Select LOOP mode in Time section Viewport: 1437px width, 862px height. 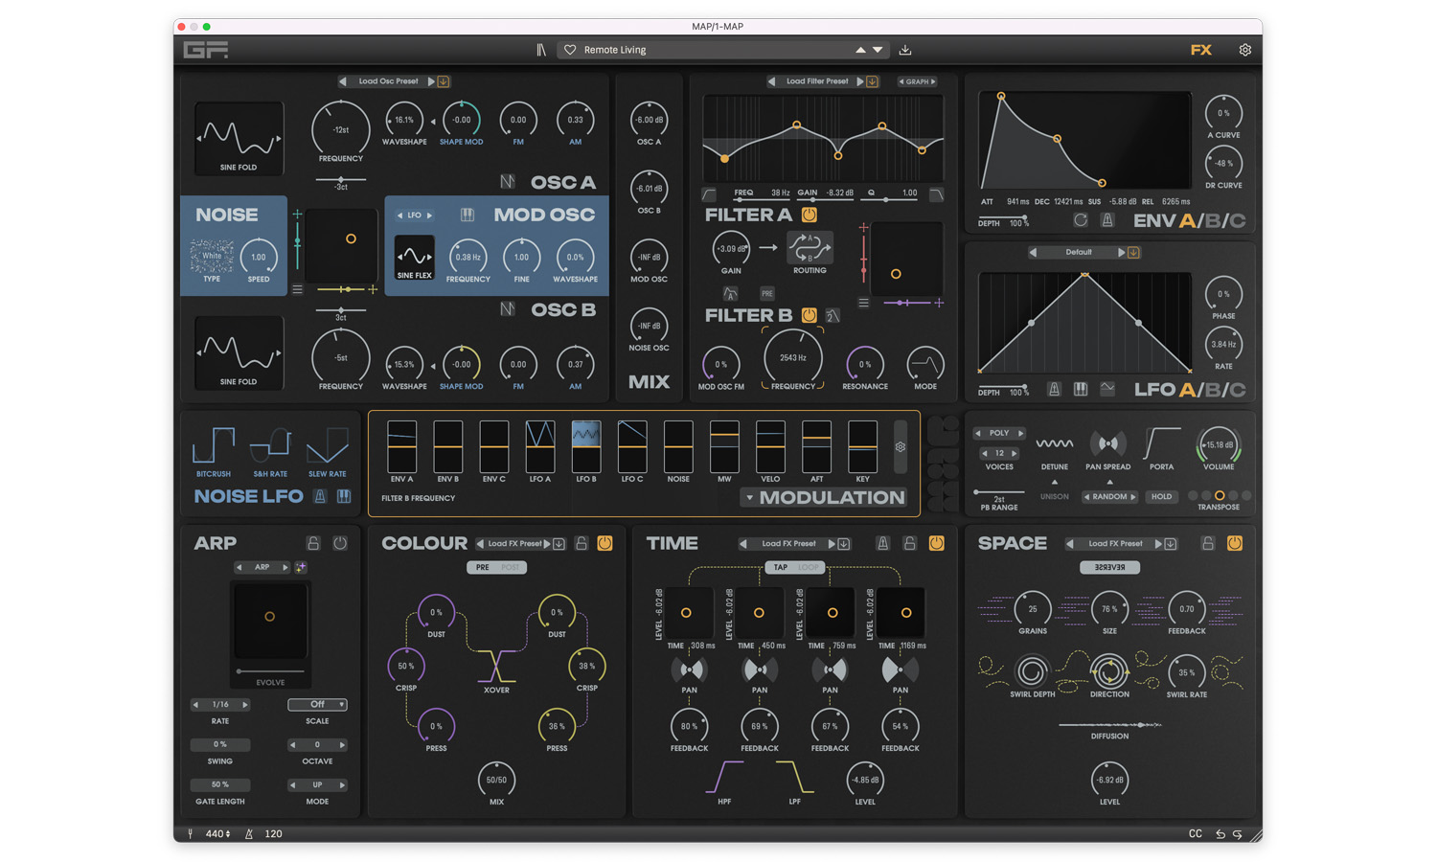(x=810, y=567)
